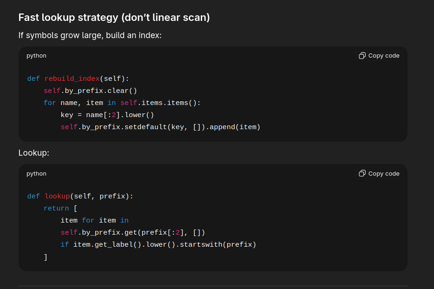The height and width of the screenshot is (289, 434).
Task: Click the "Lookup:" paragraph text
Action: [33, 153]
